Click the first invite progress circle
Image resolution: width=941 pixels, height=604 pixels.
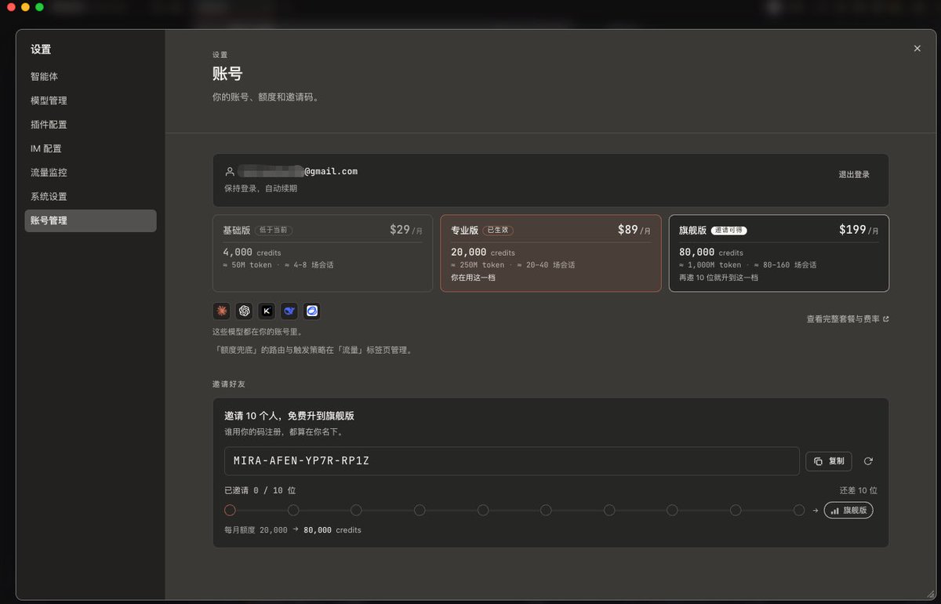(230, 510)
